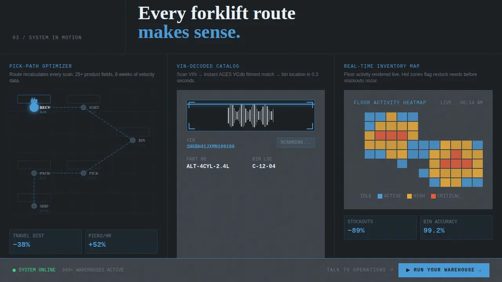
Task: Click the Travel Dist −38% stat card
Action: pos(45,242)
